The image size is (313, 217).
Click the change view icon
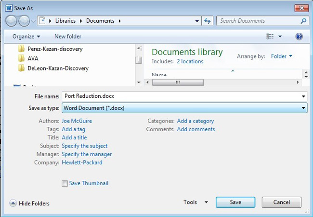click(x=270, y=37)
